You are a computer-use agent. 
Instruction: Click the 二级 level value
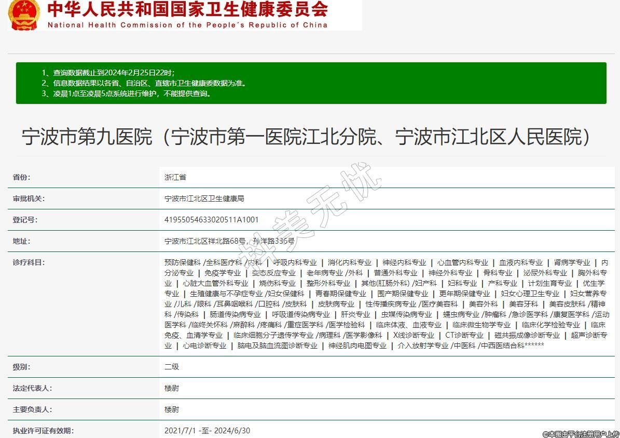tap(172, 367)
